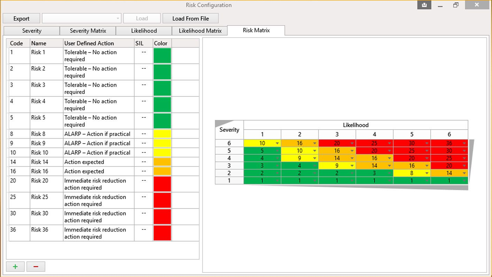This screenshot has height=277, width=492.
Task: Select the Risk Matrix tab
Action: [x=256, y=30]
